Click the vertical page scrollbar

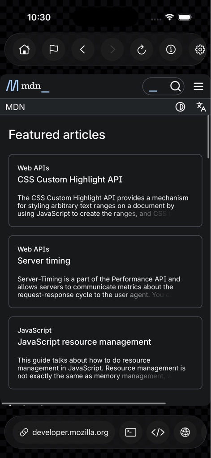click(x=208, y=137)
